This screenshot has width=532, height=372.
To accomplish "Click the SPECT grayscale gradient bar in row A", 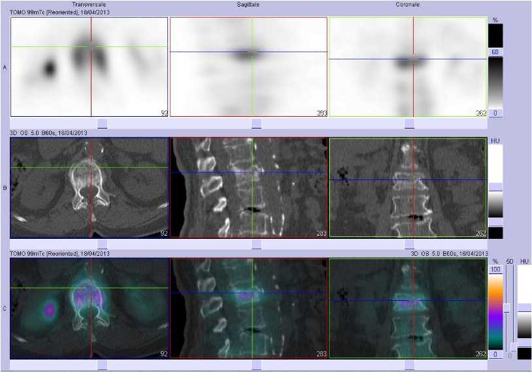I will (495, 82).
